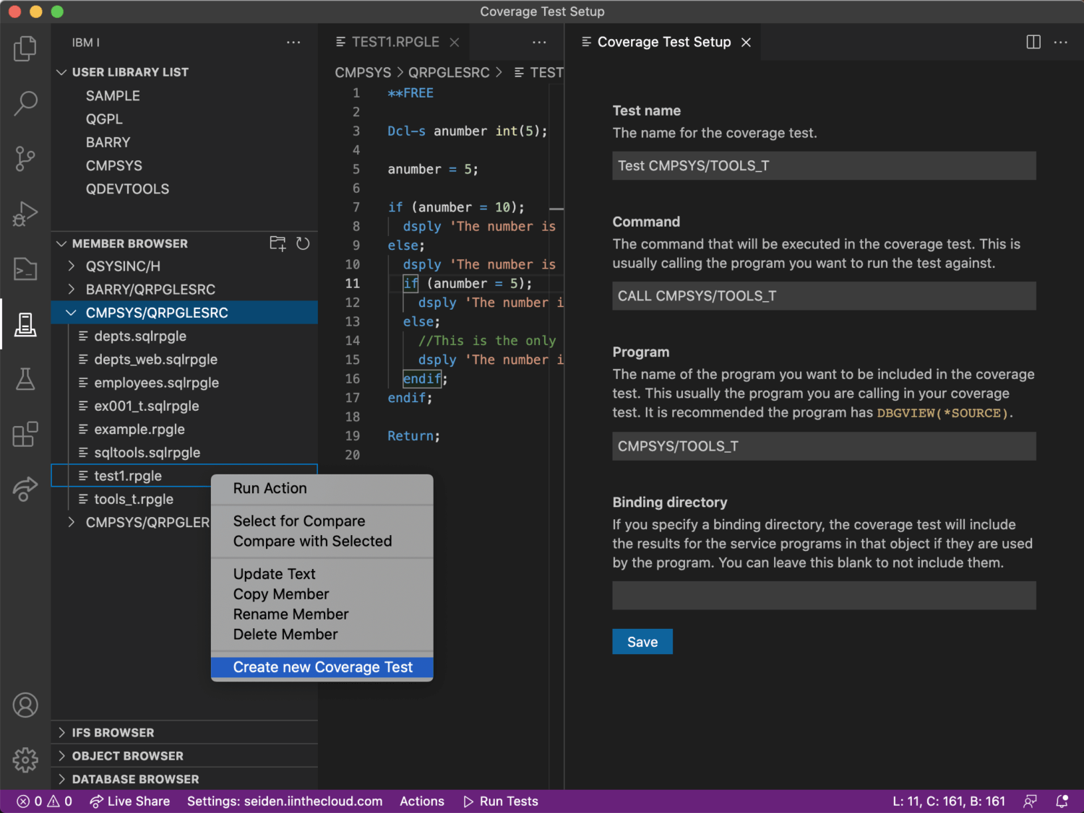This screenshot has height=813, width=1084.
Task: Open the Live Share activity bar icon
Action: 25,489
